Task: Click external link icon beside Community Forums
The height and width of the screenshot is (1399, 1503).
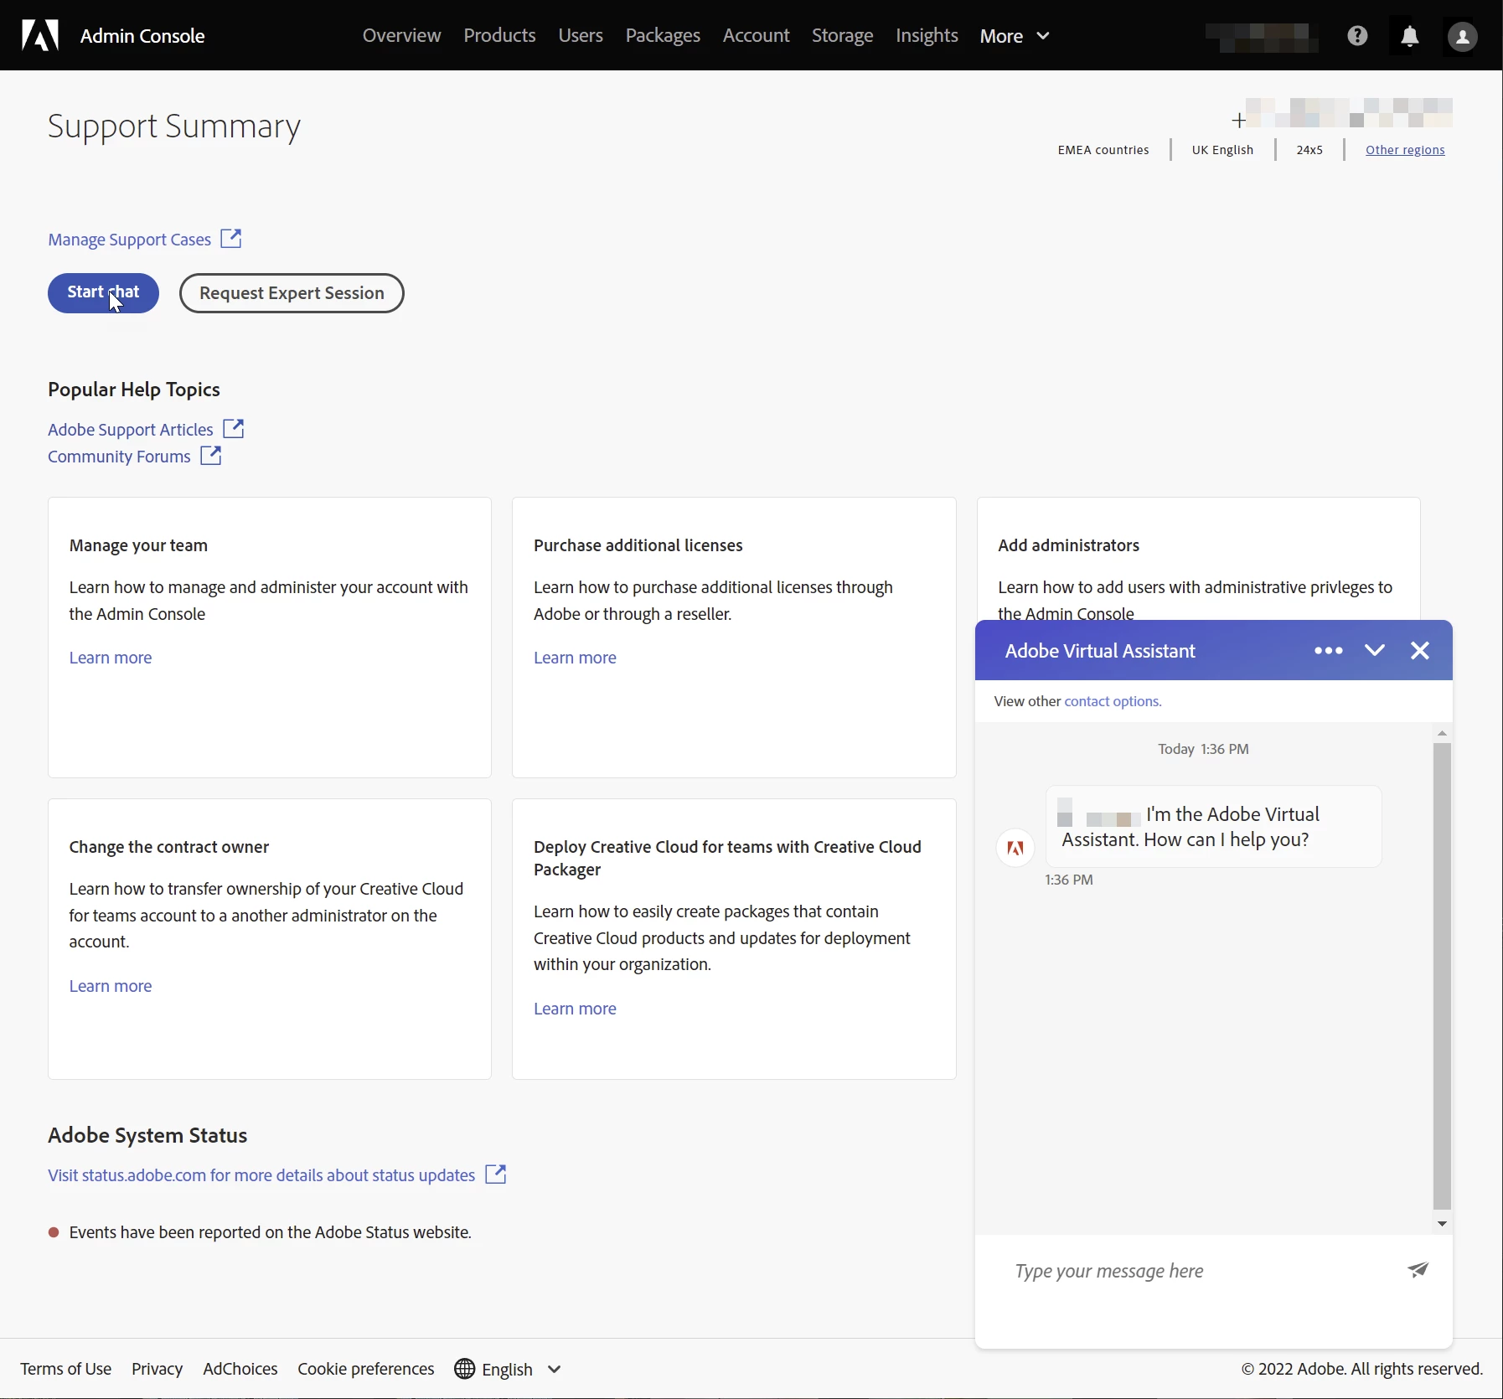Action: coord(211,456)
